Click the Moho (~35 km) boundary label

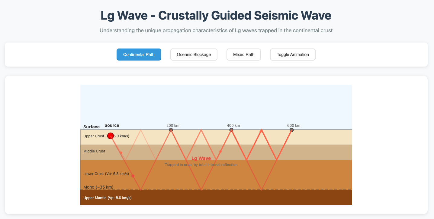98,187
